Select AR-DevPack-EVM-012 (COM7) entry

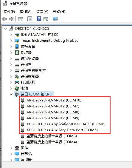(53, 106)
